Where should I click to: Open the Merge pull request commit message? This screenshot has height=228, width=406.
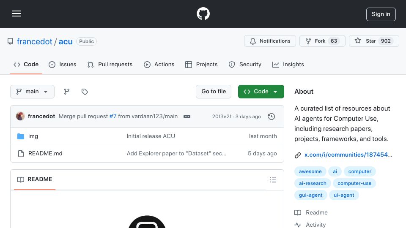point(83,117)
